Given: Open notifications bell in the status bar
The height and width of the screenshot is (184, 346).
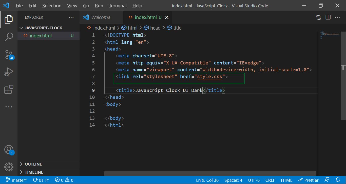Looking at the screenshot, I should [338, 180].
